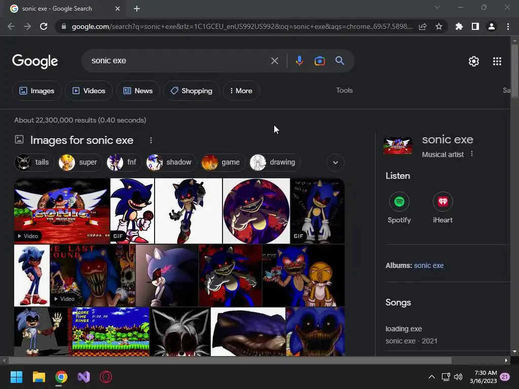Open the More search filters dropdown
This screenshot has width=519, height=389.
pyautogui.click(x=241, y=91)
